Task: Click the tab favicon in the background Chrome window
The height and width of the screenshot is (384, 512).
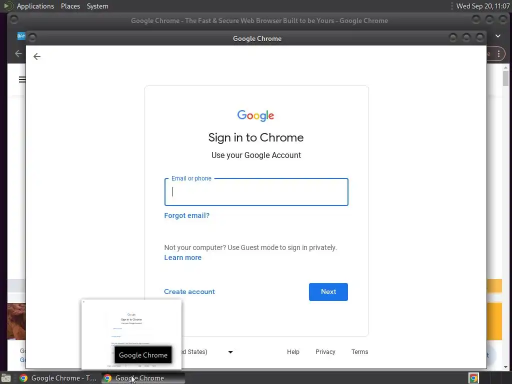Action: 21,36
